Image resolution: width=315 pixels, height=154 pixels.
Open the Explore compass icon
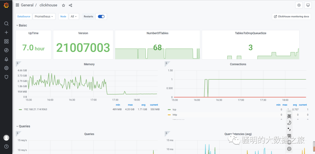(x=6, y=50)
